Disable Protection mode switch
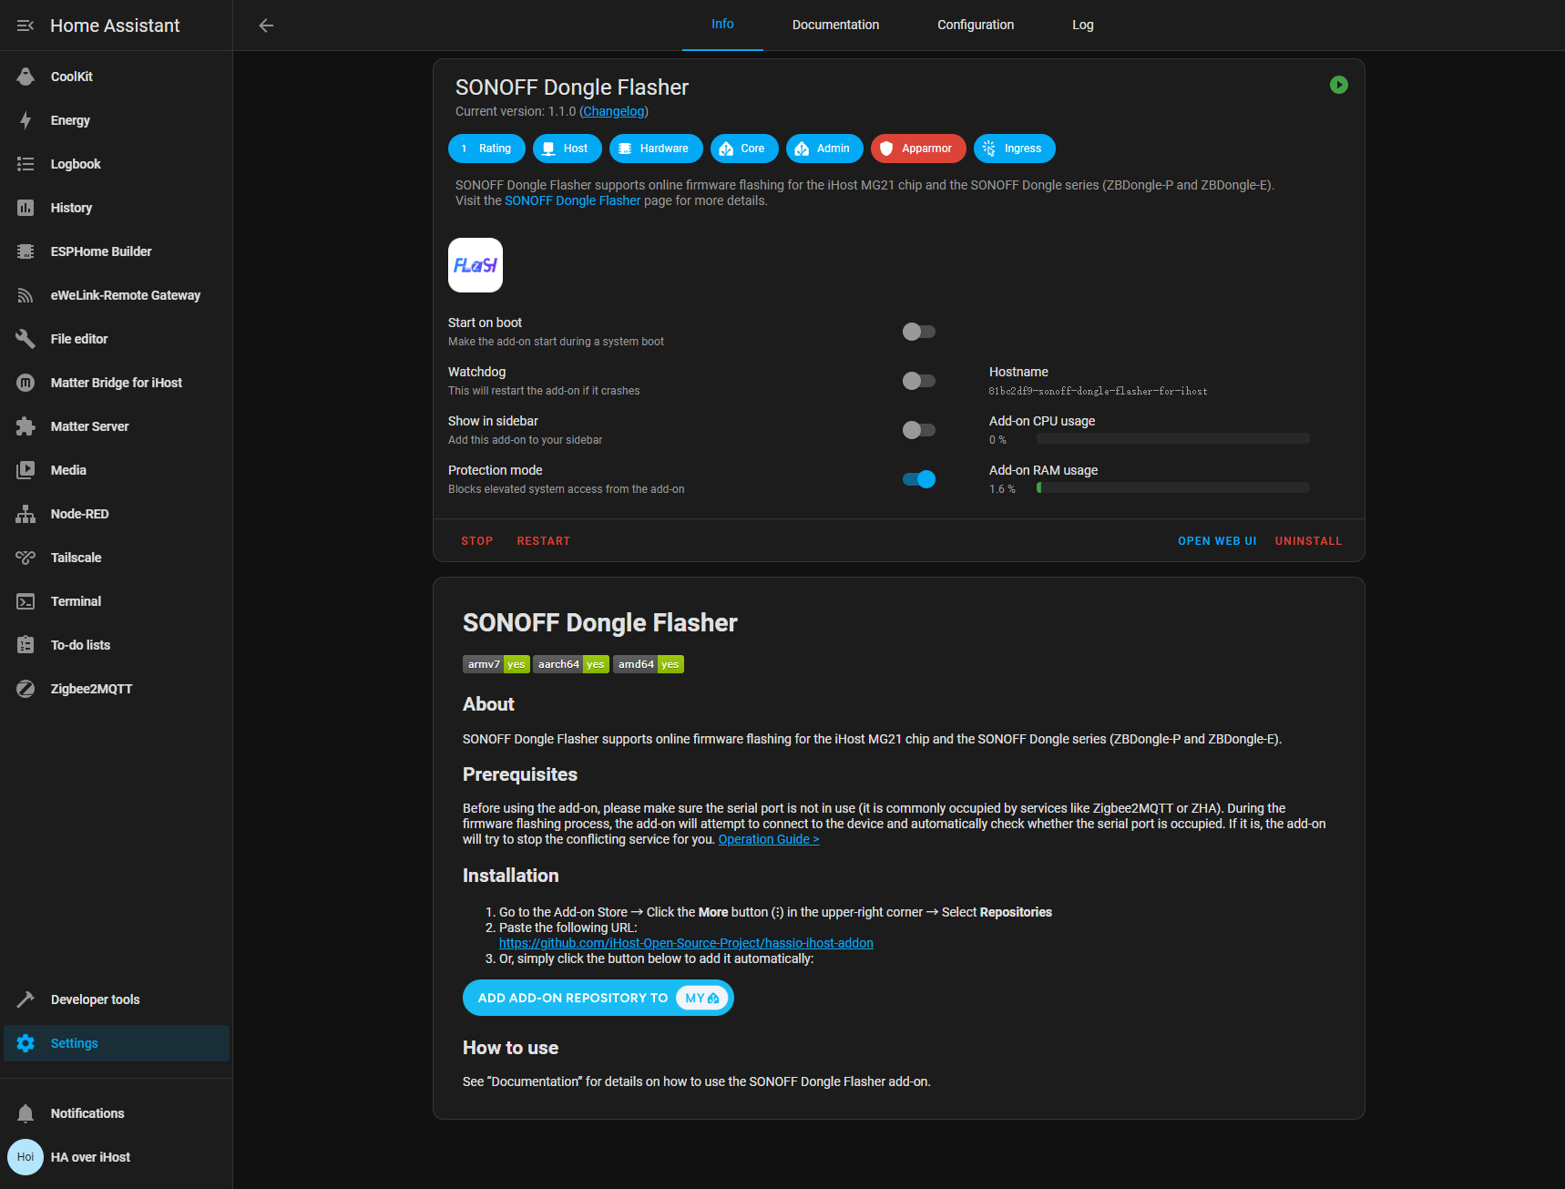1565x1189 pixels. (918, 479)
